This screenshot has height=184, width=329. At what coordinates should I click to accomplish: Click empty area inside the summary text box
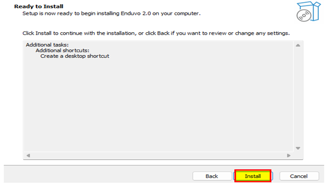[159, 105]
